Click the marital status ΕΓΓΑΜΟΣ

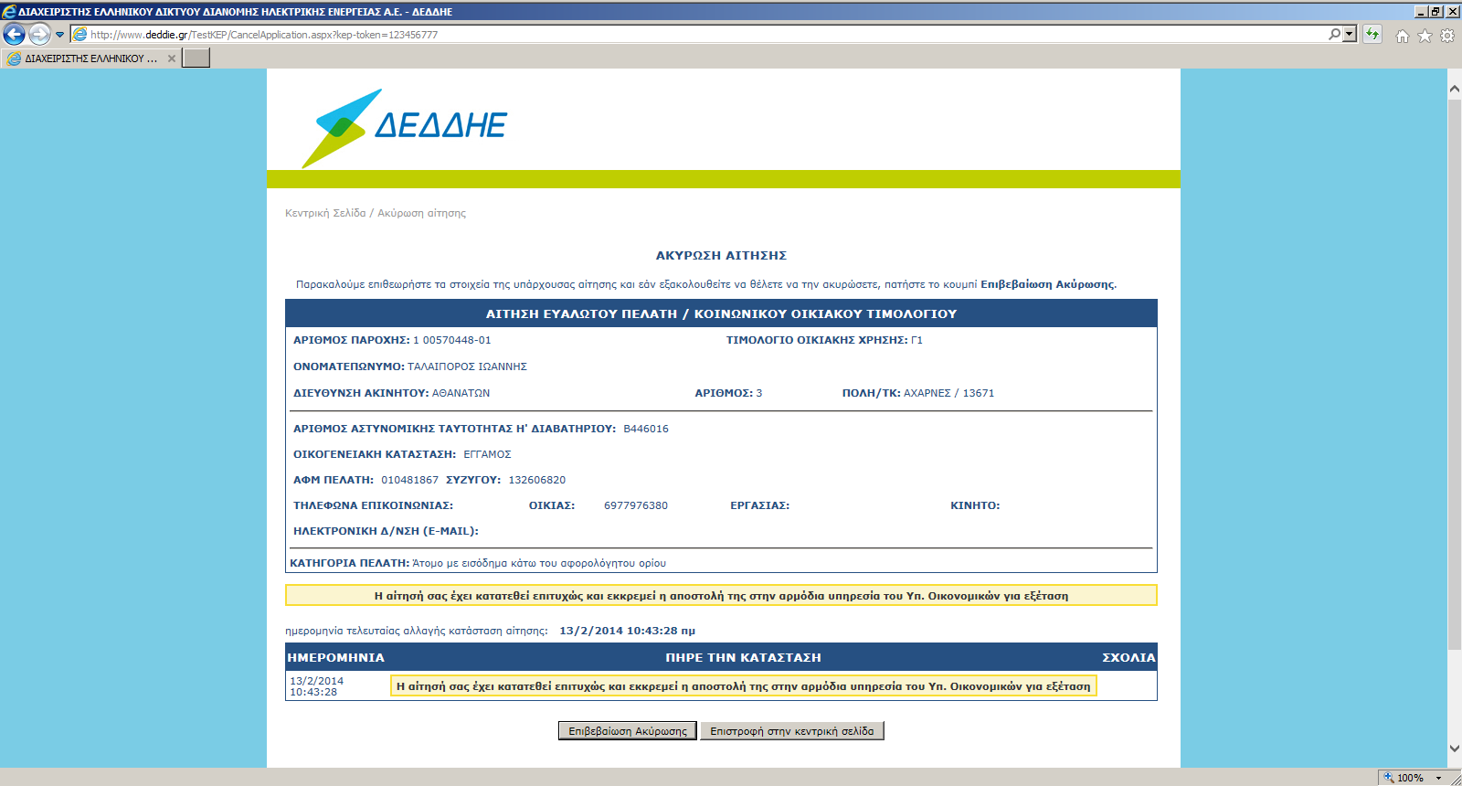click(487, 454)
